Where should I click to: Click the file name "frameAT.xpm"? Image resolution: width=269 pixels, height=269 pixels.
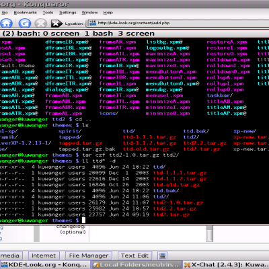pos(118,48)
